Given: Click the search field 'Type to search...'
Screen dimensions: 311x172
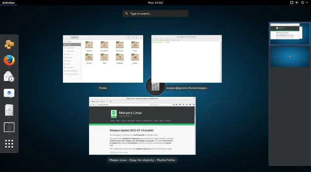Looking at the screenshot, I should pyautogui.click(x=155, y=14).
